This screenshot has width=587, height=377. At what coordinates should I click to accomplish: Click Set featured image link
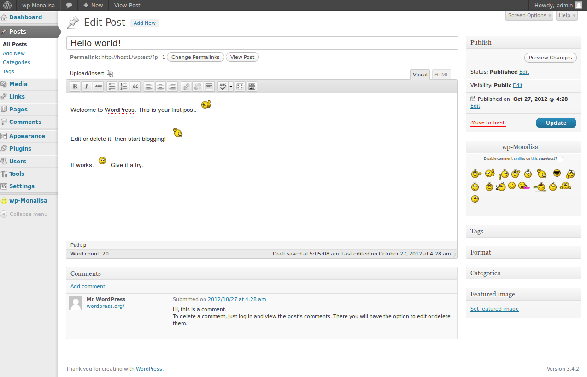[494, 309]
